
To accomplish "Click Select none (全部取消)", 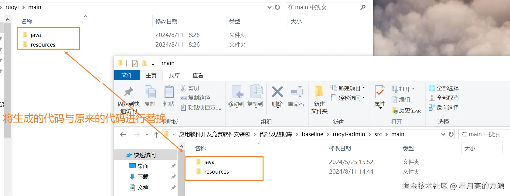I will click(x=444, y=98).
